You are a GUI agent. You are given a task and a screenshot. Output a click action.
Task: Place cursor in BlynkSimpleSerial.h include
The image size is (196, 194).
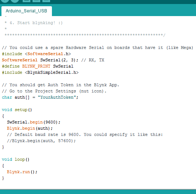coord(40,72)
